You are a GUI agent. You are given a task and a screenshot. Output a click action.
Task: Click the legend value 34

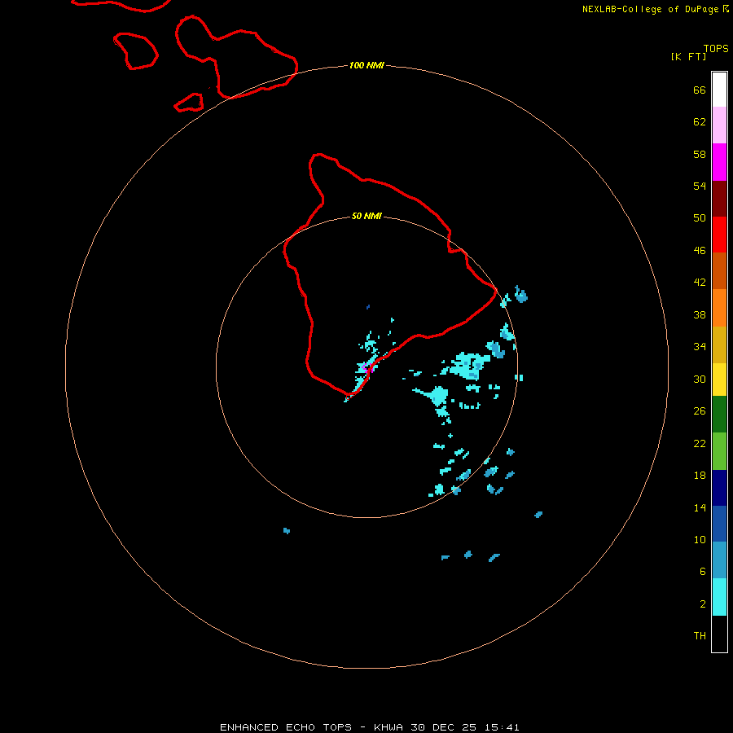[x=700, y=346]
